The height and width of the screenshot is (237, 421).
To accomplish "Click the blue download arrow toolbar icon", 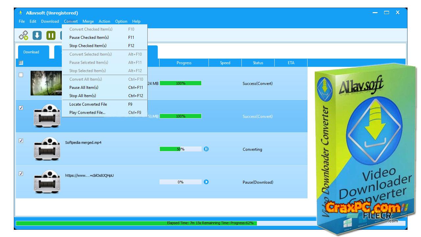I will 37,35.
